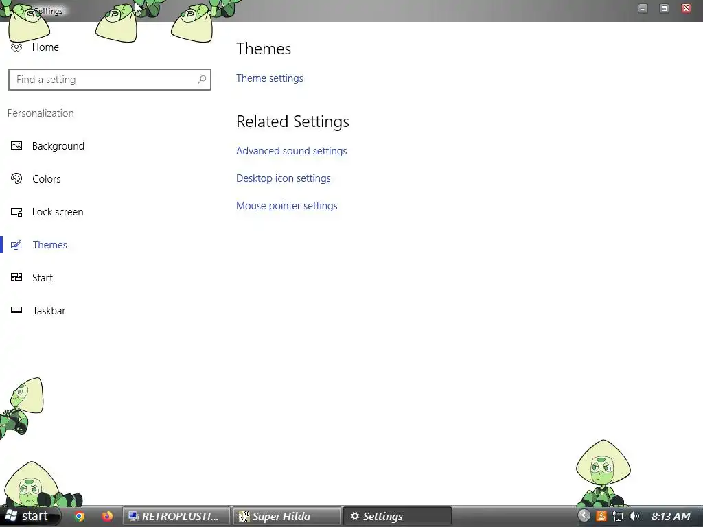
Task: Maximize the Settings window
Action: click(x=665, y=8)
